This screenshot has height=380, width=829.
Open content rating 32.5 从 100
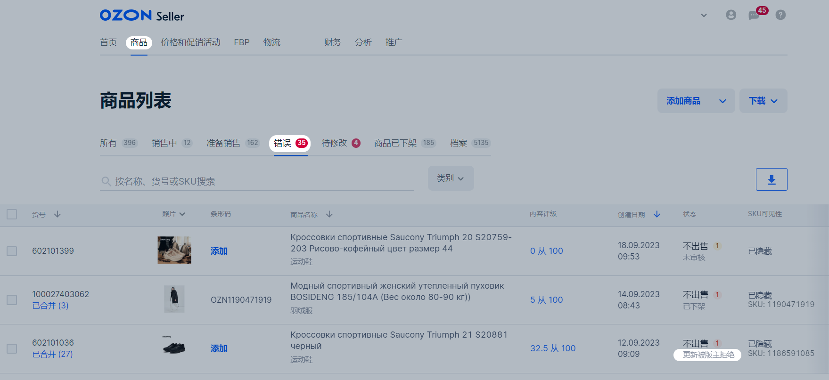553,348
